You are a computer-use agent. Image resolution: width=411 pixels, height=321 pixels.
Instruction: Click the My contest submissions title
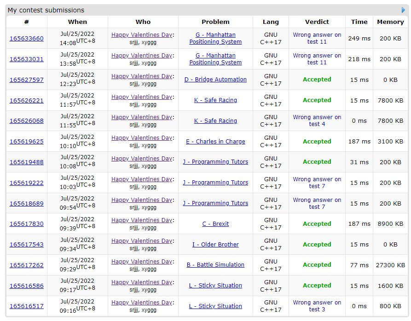tap(46, 10)
